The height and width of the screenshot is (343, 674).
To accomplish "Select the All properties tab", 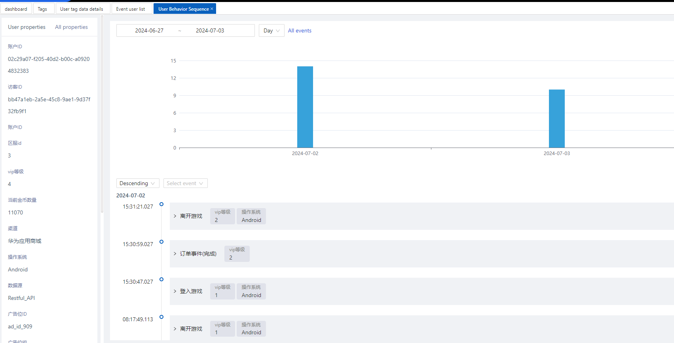I will [x=71, y=27].
